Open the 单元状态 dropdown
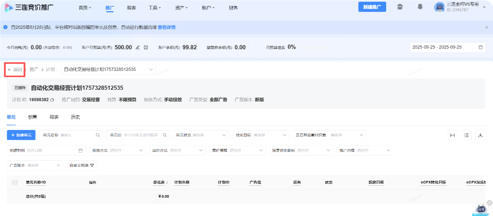 pos(201,135)
